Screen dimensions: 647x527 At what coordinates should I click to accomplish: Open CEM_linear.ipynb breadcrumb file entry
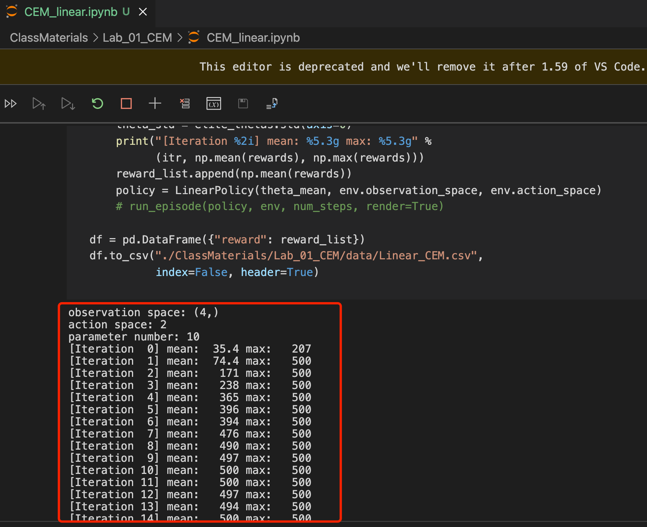click(x=244, y=38)
